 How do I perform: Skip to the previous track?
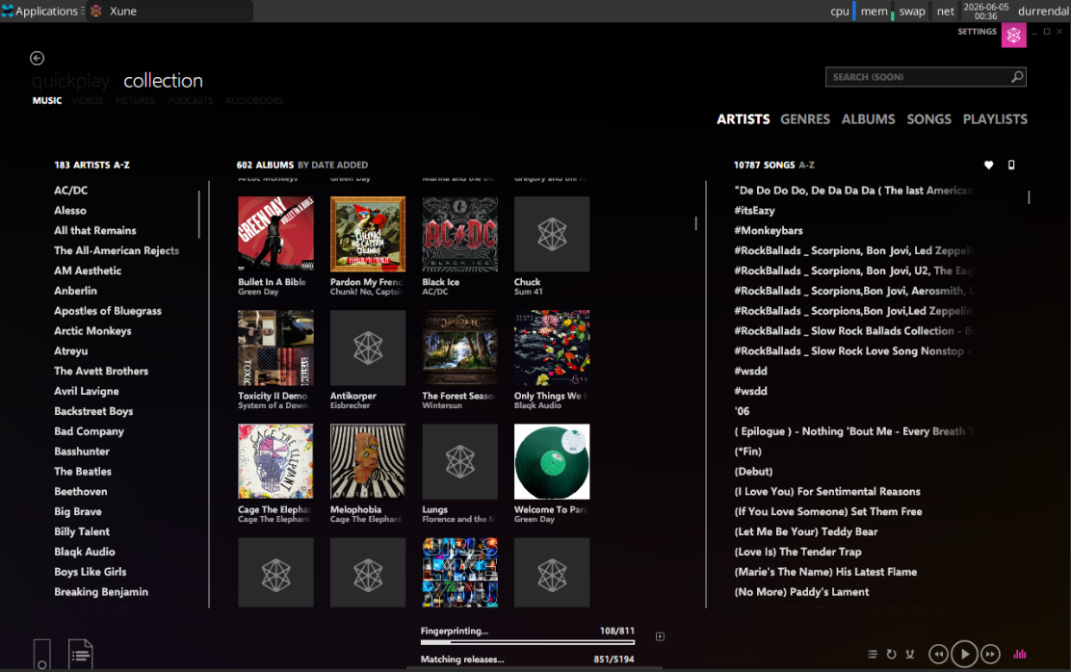point(938,655)
